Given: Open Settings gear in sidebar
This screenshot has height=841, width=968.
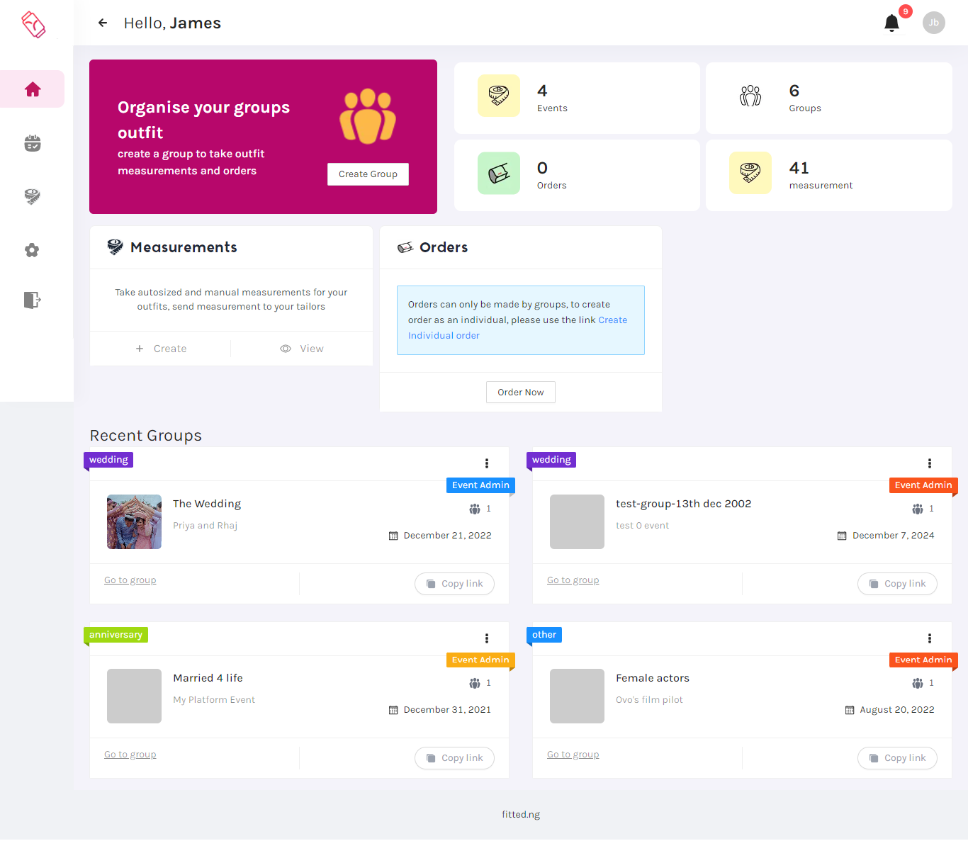Looking at the screenshot, I should coord(32,250).
